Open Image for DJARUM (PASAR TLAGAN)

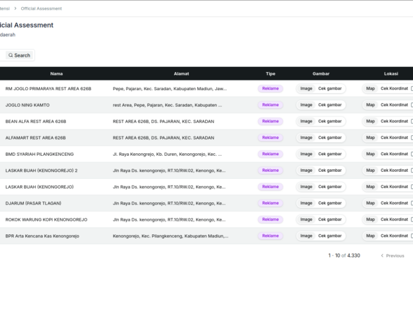306,203
